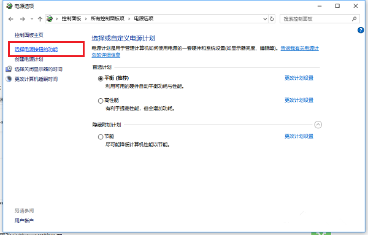The width and height of the screenshot is (368, 235).
Task: Open 选择电源按钮的功能 link
Action: pos(36,49)
